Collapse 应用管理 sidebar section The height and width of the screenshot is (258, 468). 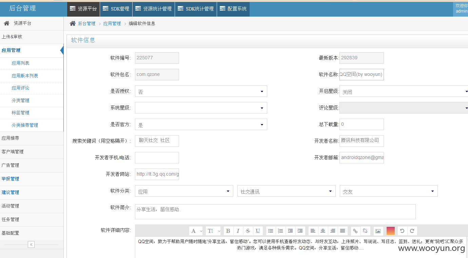click(32, 50)
